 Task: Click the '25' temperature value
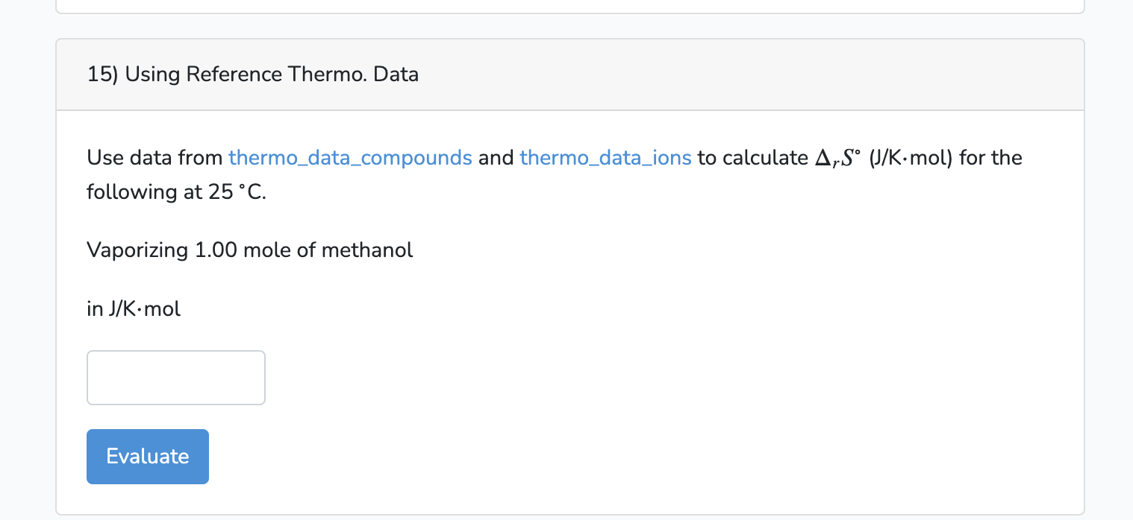[x=221, y=192]
